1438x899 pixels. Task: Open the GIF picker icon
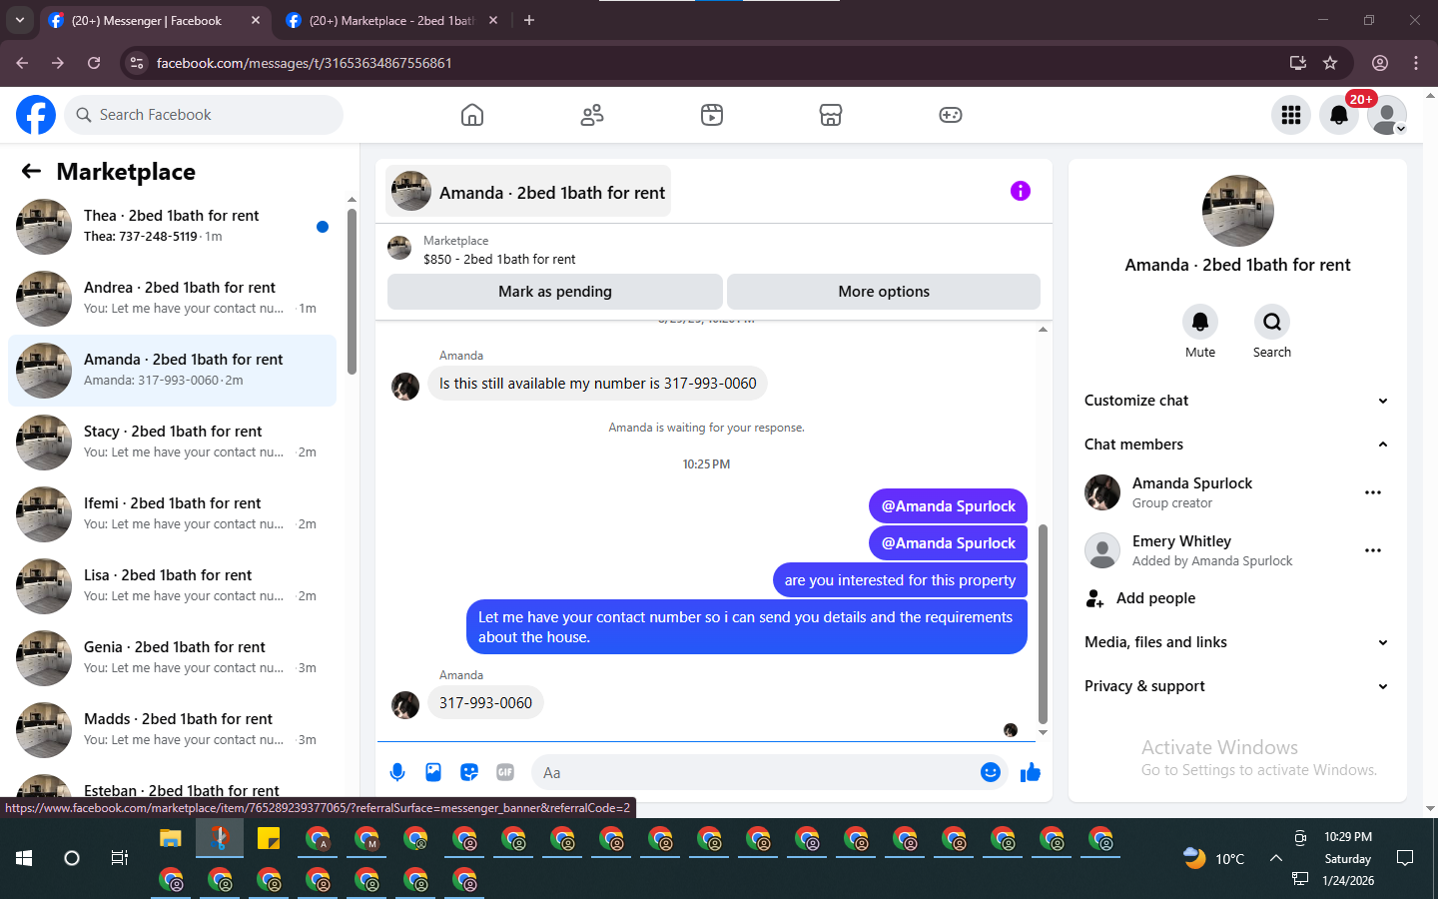[505, 772]
